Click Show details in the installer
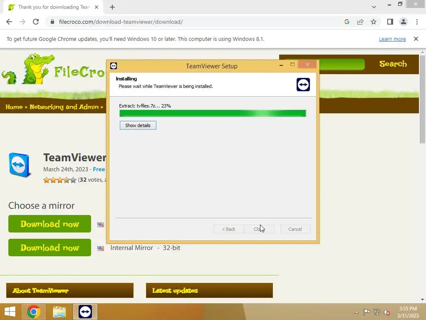 click(x=138, y=125)
